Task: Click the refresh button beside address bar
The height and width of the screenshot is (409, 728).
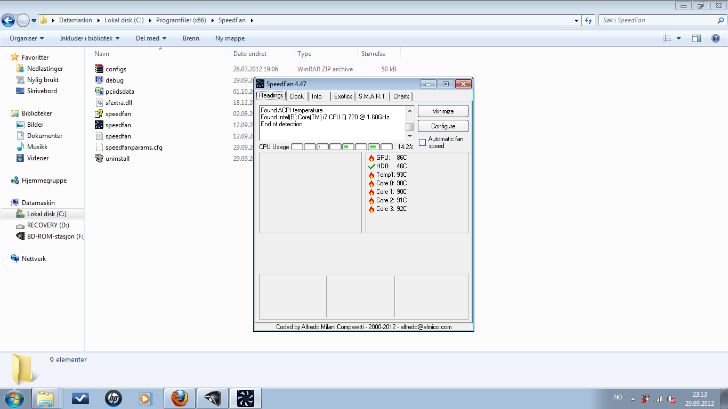Action: pos(588,20)
